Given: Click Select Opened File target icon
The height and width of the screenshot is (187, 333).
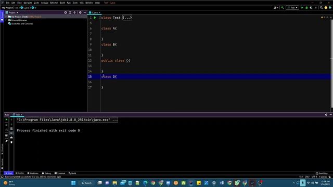Looking at the screenshot, I should coord(66,12).
